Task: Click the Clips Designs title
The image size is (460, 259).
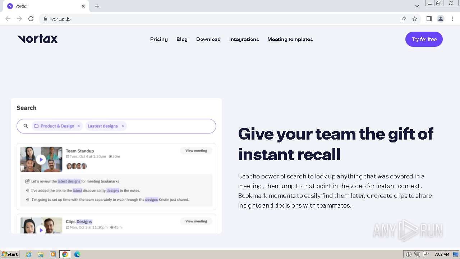Action: click(x=79, y=222)
